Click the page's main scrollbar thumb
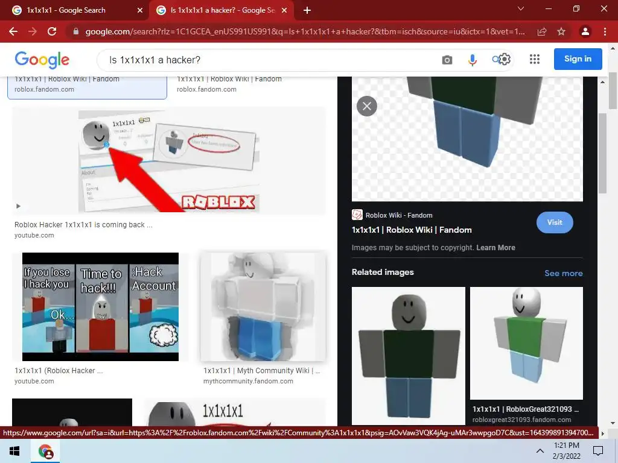 pos(612,89)
